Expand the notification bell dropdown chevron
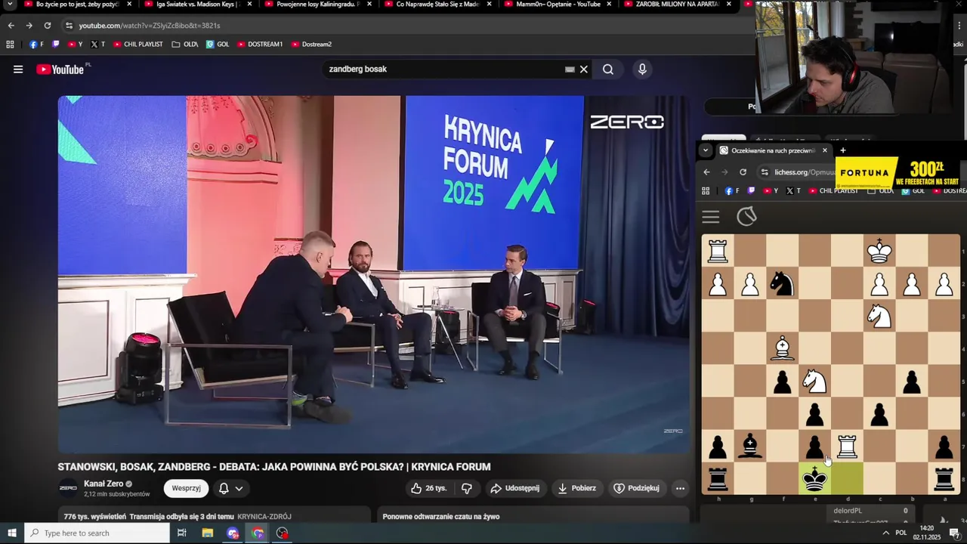 pyautogui.click(x=239, y=489)
